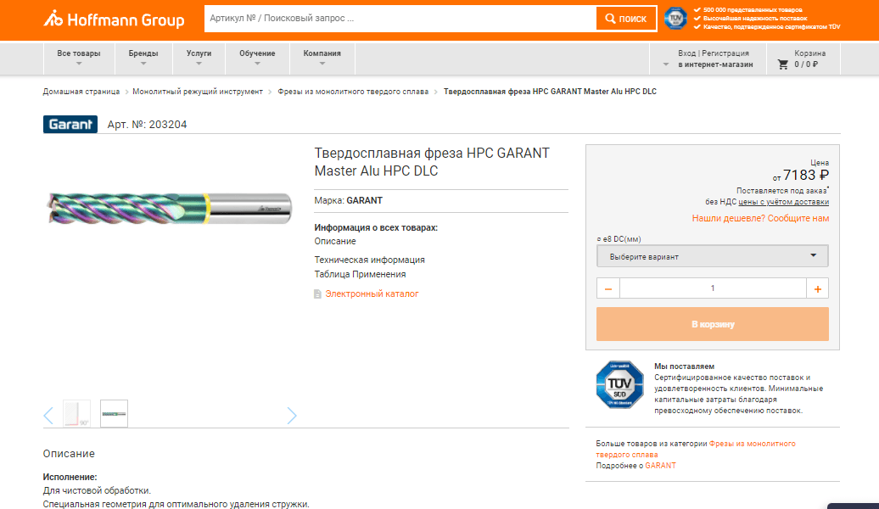Click Поставляется под заказ text

click(x=781, y=191)
